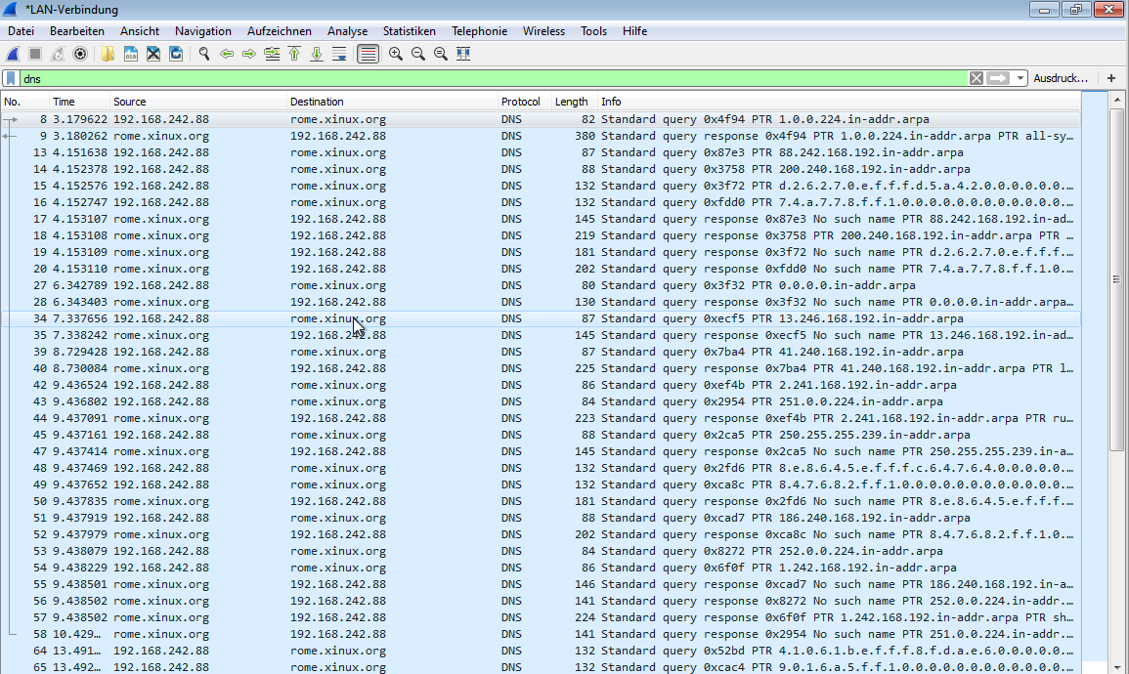Screen dimensions: 1129x674
Task: Open the Telephonie menu
Action: pyautogui.click(x=479, y=30)
